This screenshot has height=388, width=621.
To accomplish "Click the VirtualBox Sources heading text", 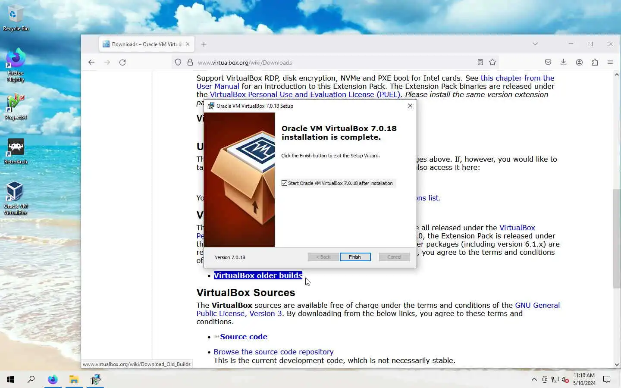I will 246,292.
